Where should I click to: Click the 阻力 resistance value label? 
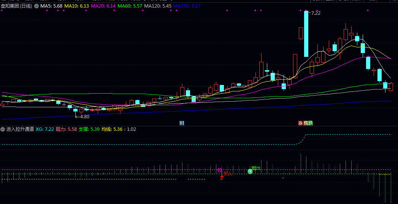[x=66, y=129]
